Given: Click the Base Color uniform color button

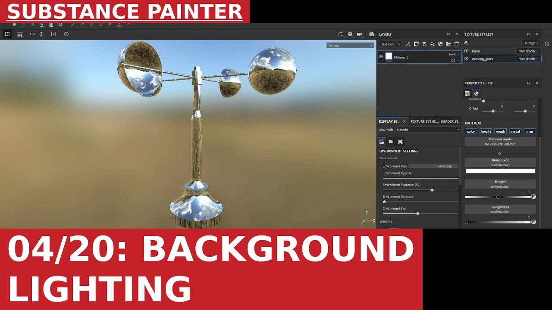Looking at the screenshot, I should click(x=500, y=163).
